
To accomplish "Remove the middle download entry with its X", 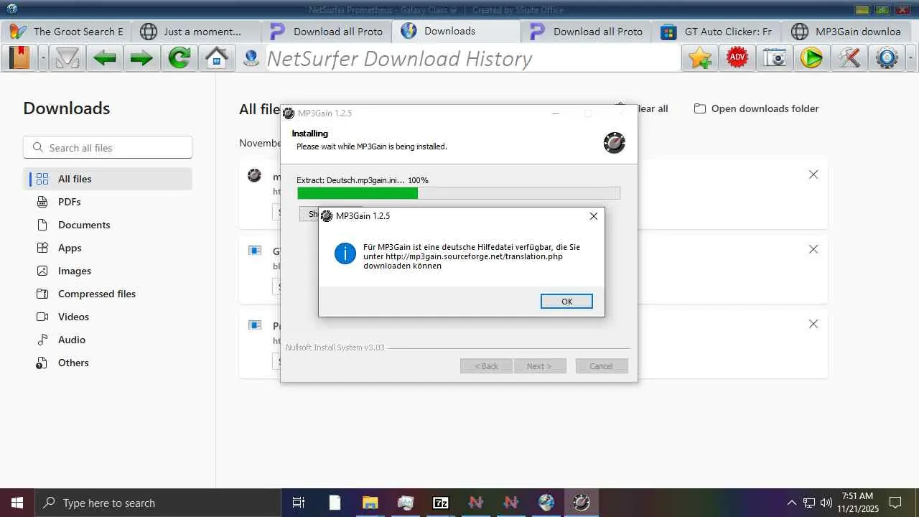I will coord(813,249).
